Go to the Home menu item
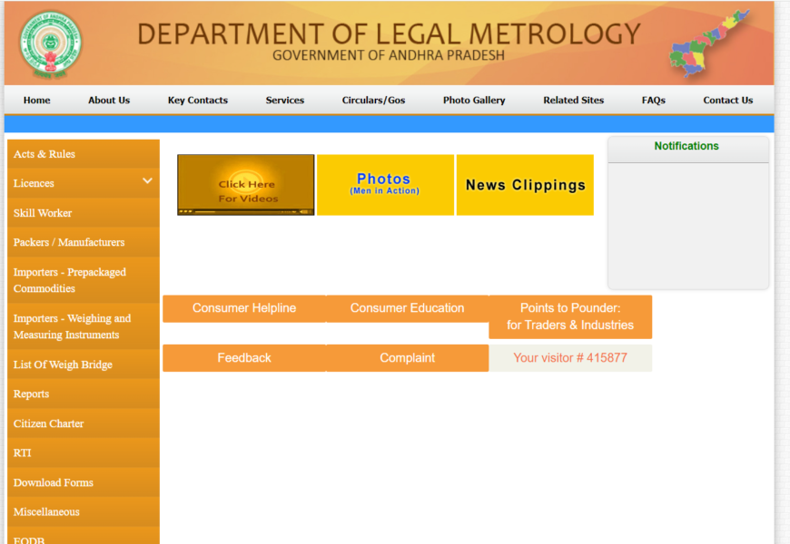 (37, 101)
